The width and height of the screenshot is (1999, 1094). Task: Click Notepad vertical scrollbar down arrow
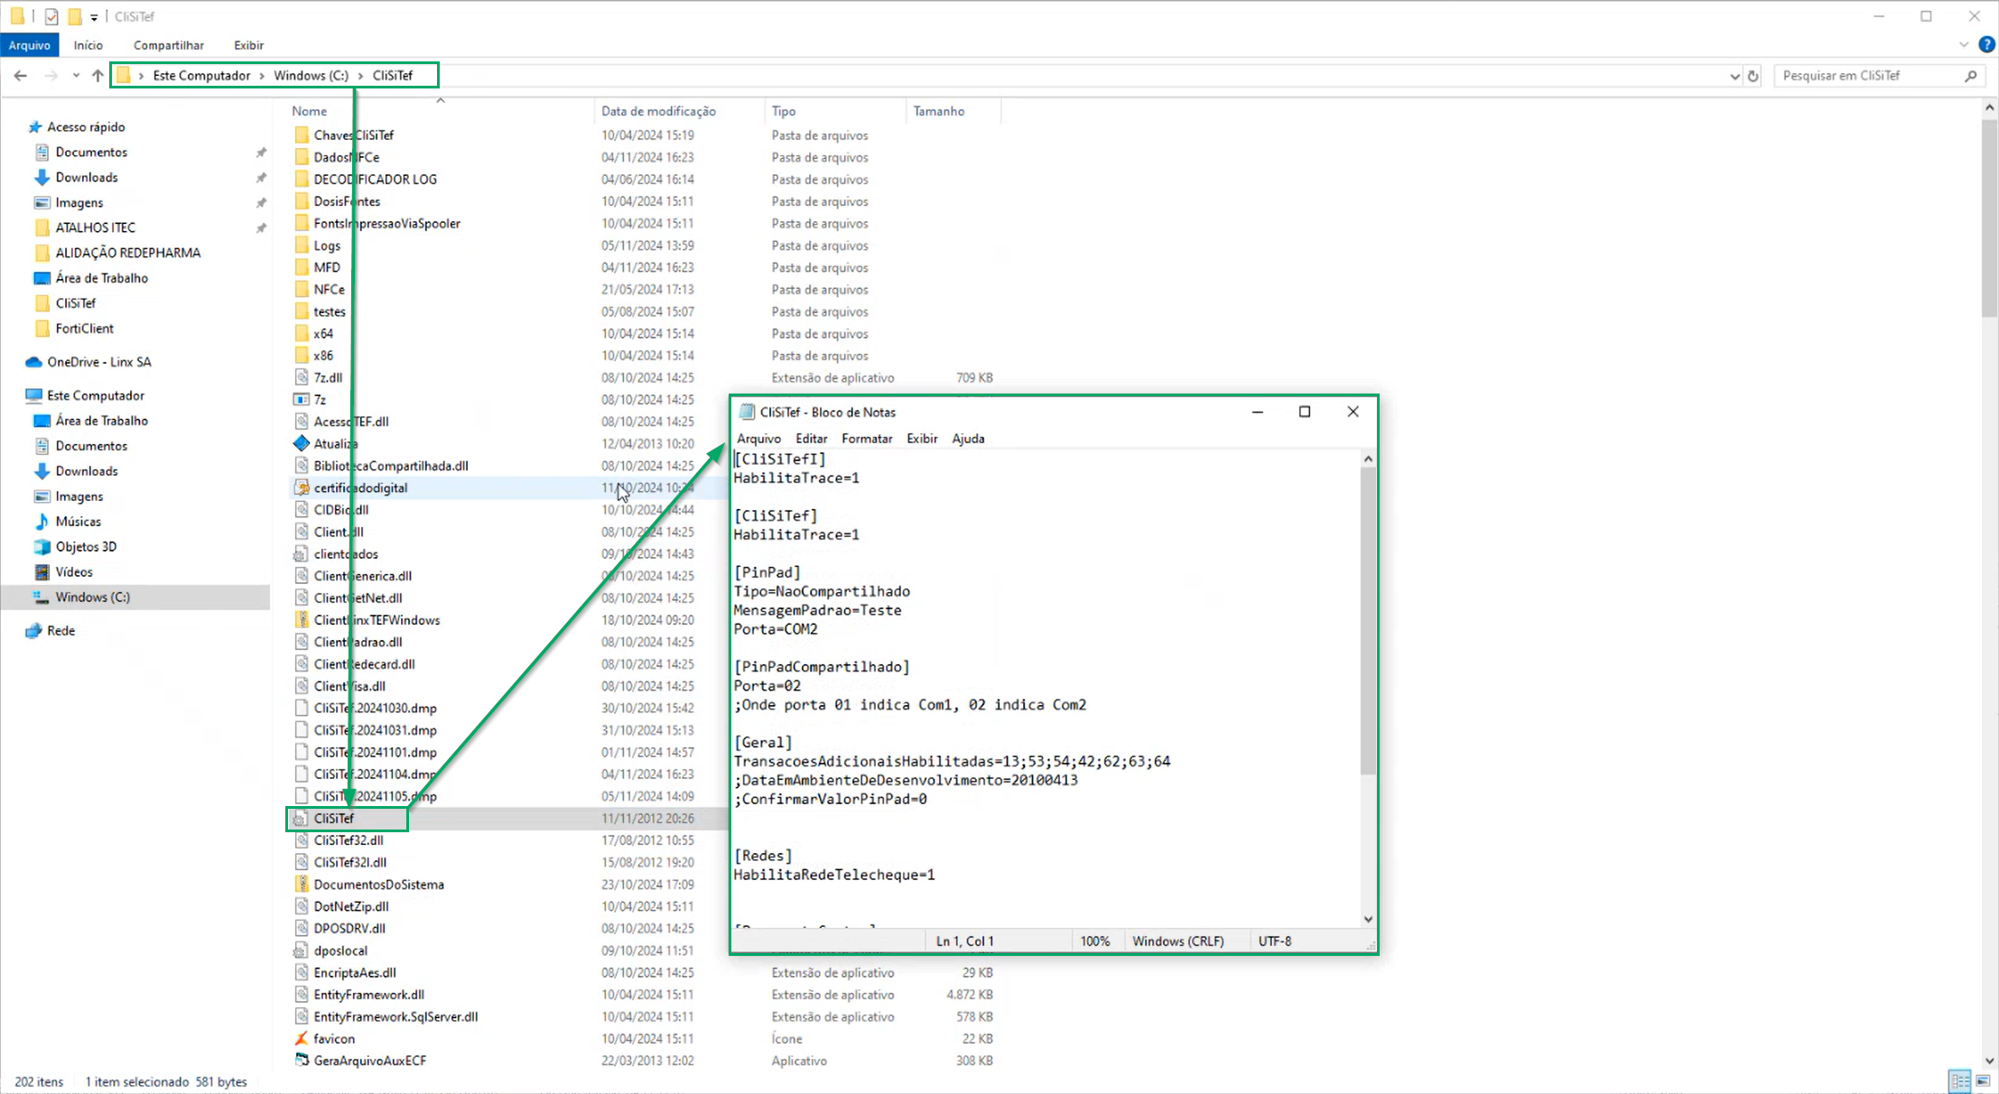coord(1368,920)
